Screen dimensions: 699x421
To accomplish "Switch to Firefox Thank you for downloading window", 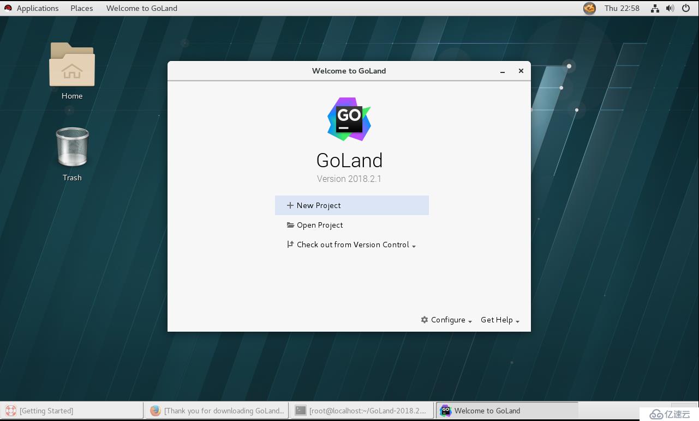I will point(217,411).
